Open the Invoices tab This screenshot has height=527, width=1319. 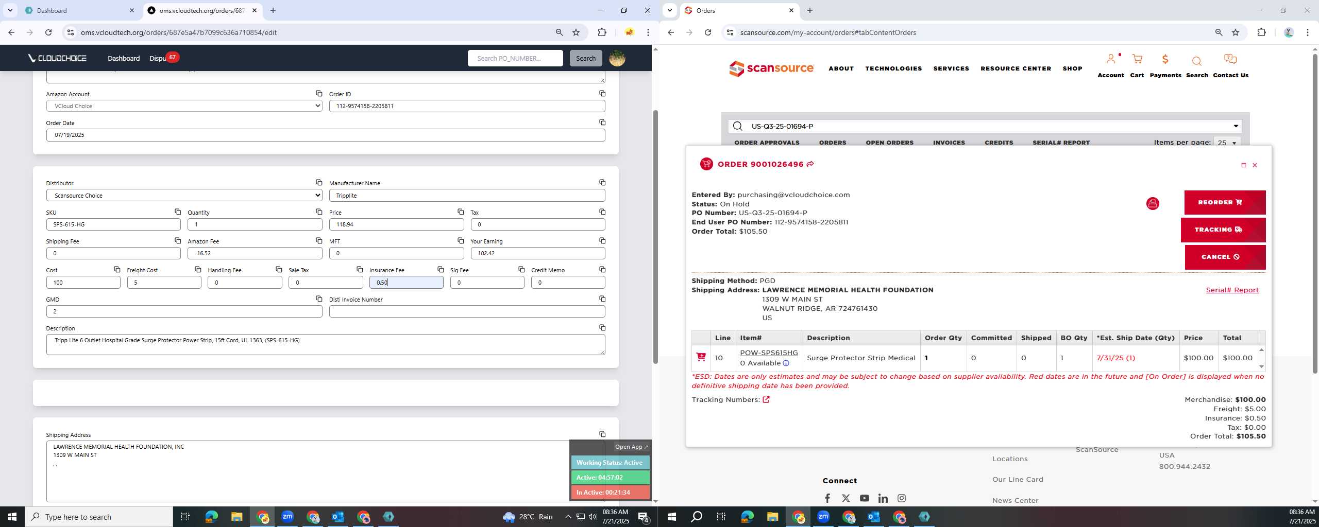(949, 143)
